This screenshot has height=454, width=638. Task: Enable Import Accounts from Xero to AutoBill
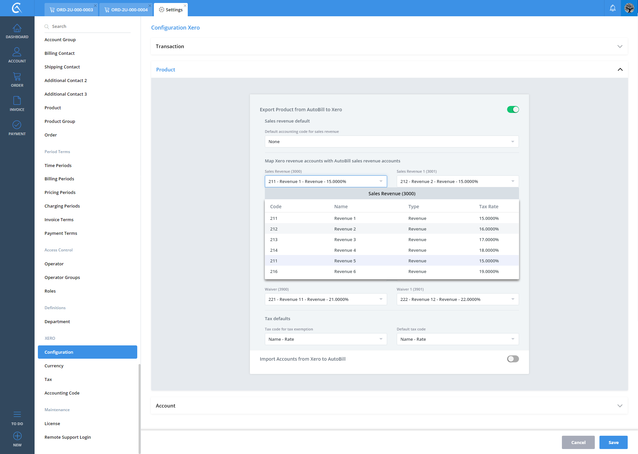coord(513,359)
